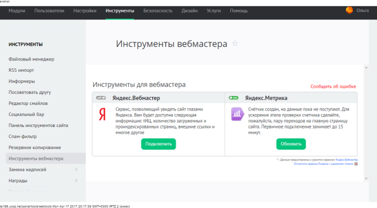The image size is (377, 208).
Task: Open RSS импорт in sidebar
Action: coord(21,70)
